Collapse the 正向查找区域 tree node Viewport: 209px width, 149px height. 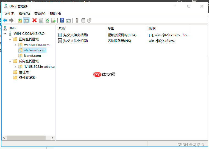[x=10, y=39]
